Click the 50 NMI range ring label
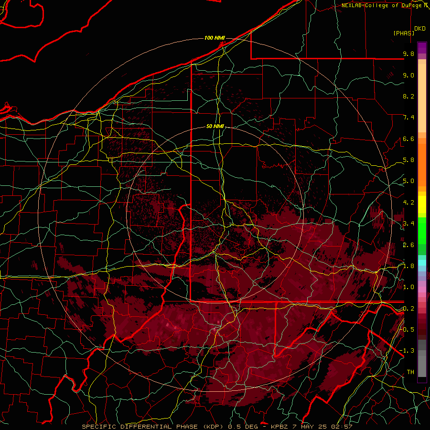This screenshot has height=430, width=430. pyautogui.click(x=215, y=127)
